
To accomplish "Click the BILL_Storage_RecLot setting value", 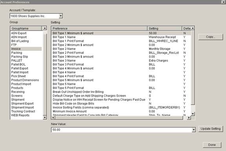I will (x=164, y=53).
